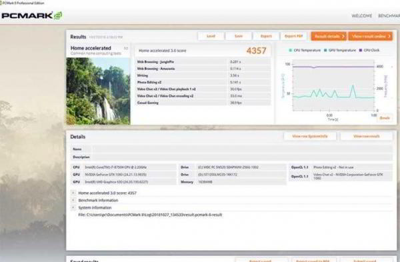This screenshot has height=262, width=400.
Task: Switch to the BENCHMARK tab
Action: tap(389, 16)
